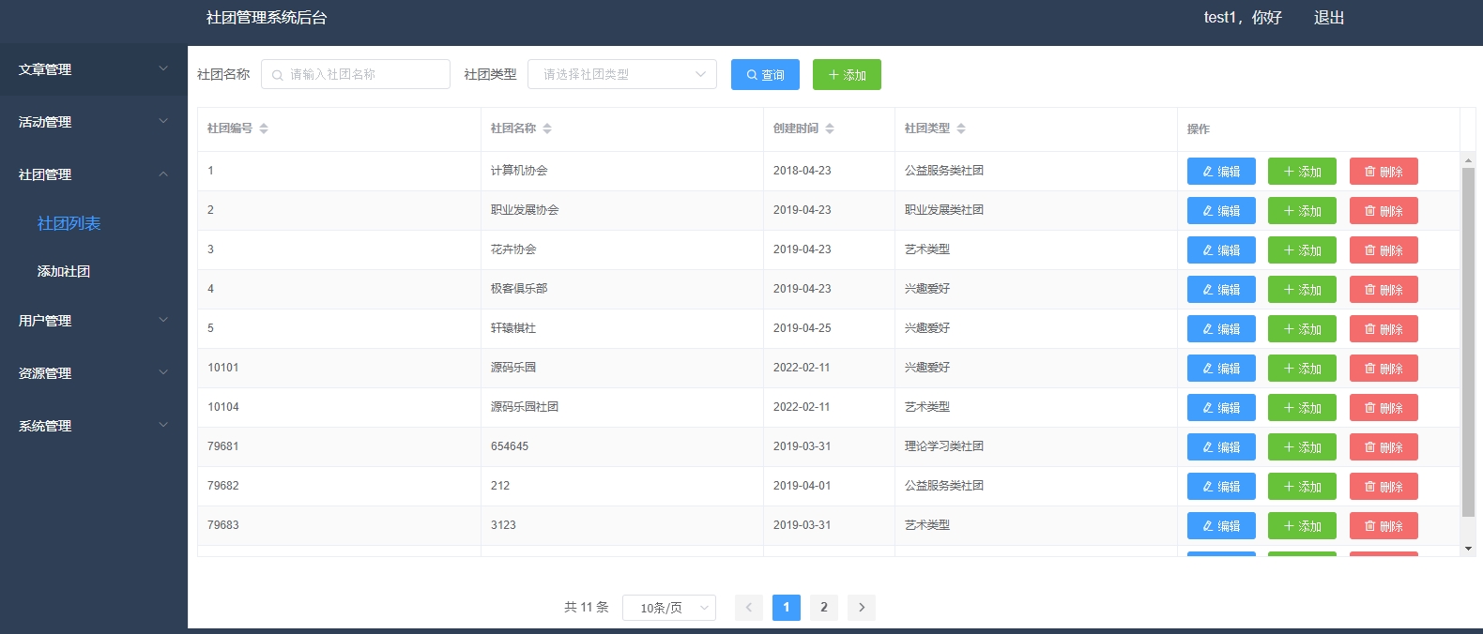The width and height of the screenshot is (1483, 634).
Task: Delete the row named 212
Action: pos(1384,487)
